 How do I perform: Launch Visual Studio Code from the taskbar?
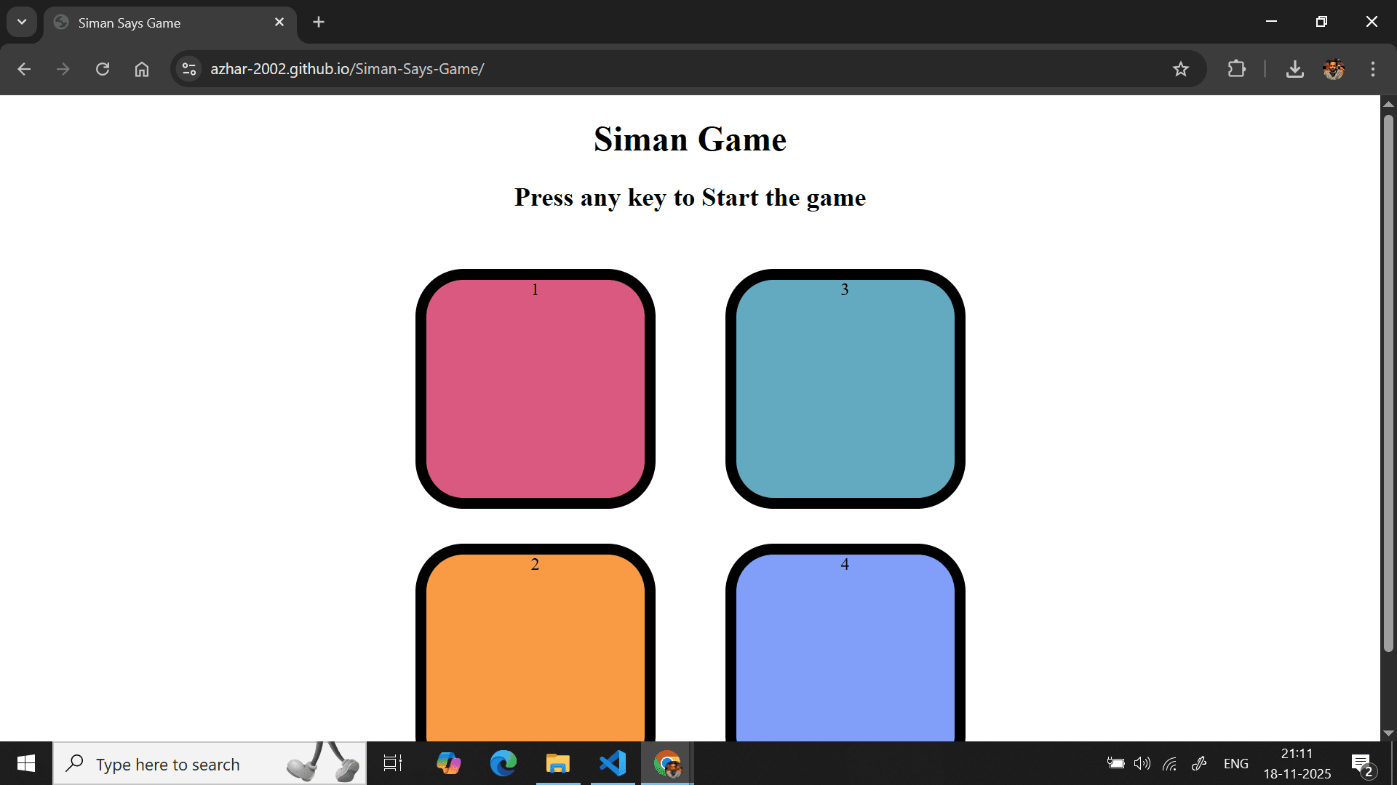(x=613, y=763)
